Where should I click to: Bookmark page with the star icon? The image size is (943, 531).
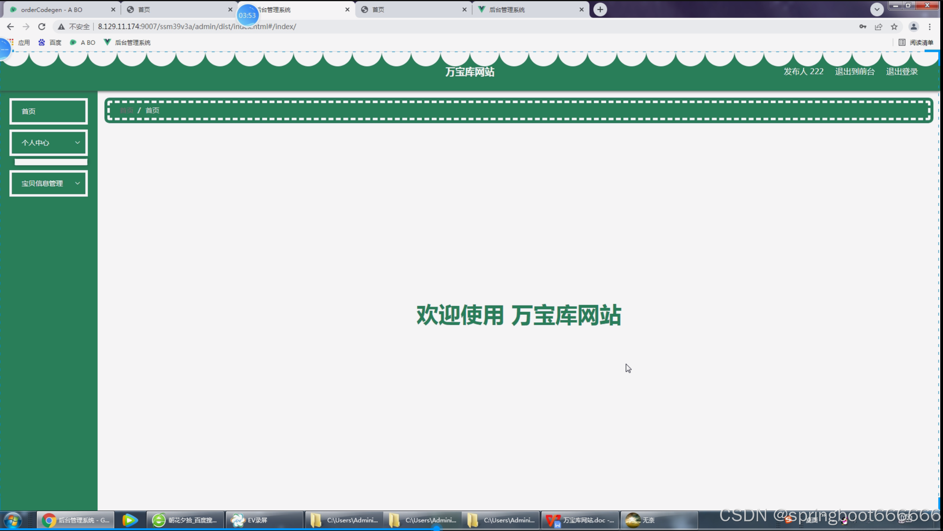click(894, 26)
